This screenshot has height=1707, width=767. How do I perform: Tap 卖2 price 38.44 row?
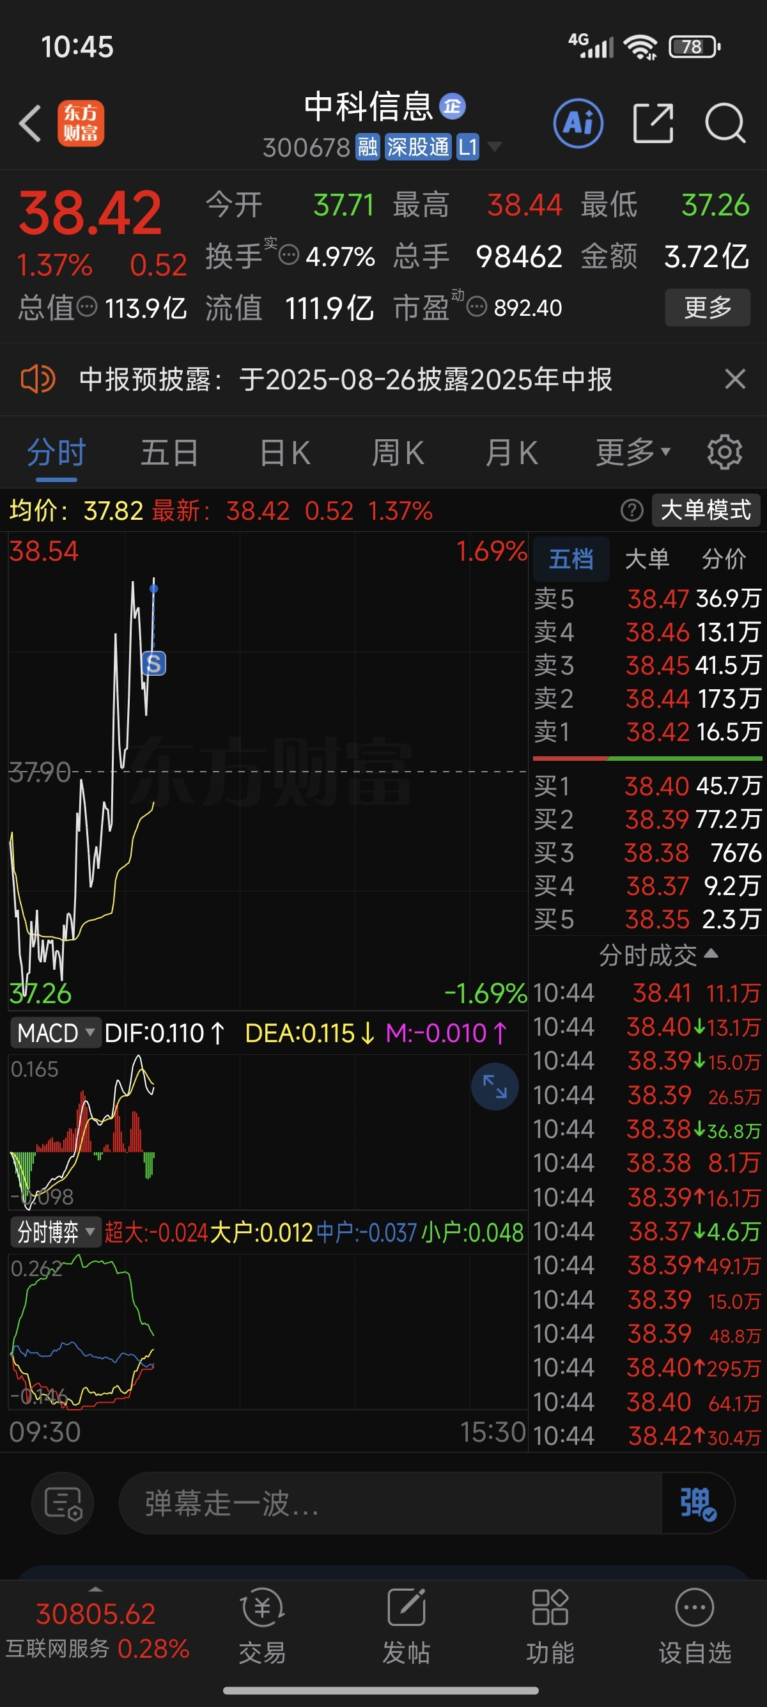tap(647, 698)
